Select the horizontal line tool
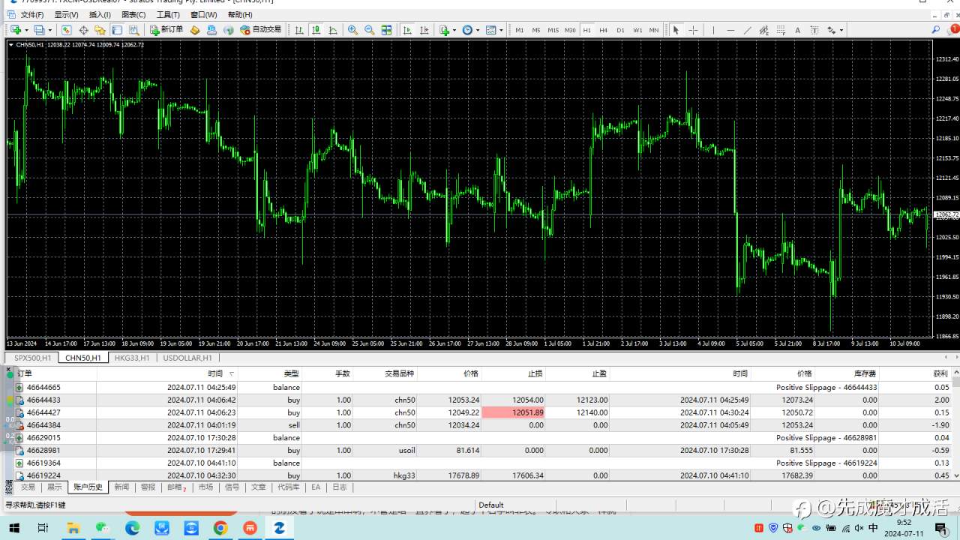 (x=731, y=30)
